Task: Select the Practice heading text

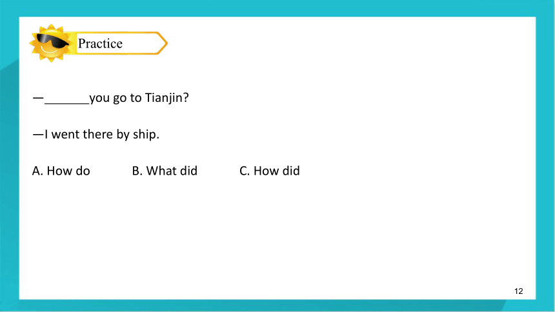Action: tap(100, 43)
